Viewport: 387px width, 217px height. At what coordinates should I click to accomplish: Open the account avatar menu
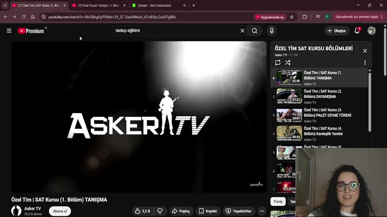click(372, 30)
